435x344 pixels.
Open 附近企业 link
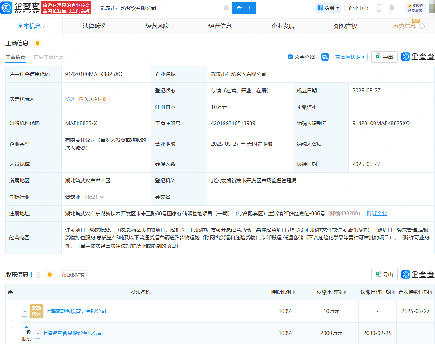point(377,213)
